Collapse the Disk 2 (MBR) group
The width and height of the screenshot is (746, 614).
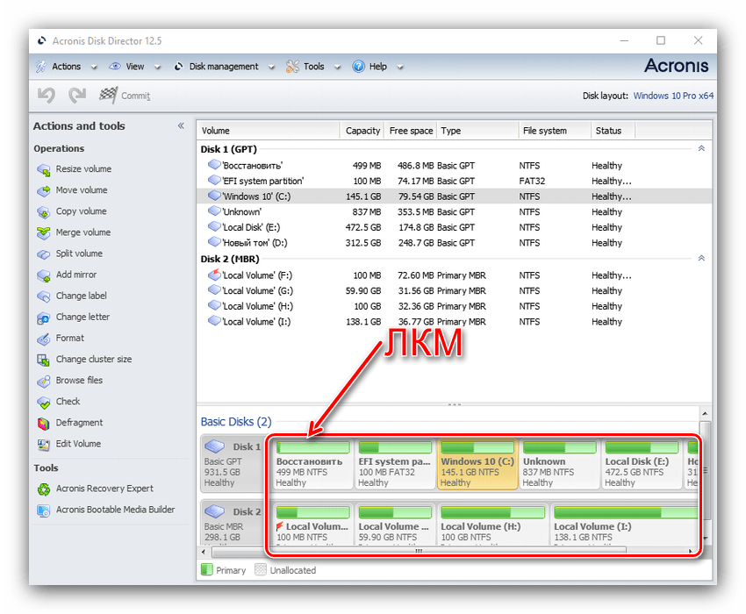(x=700, y=259)
